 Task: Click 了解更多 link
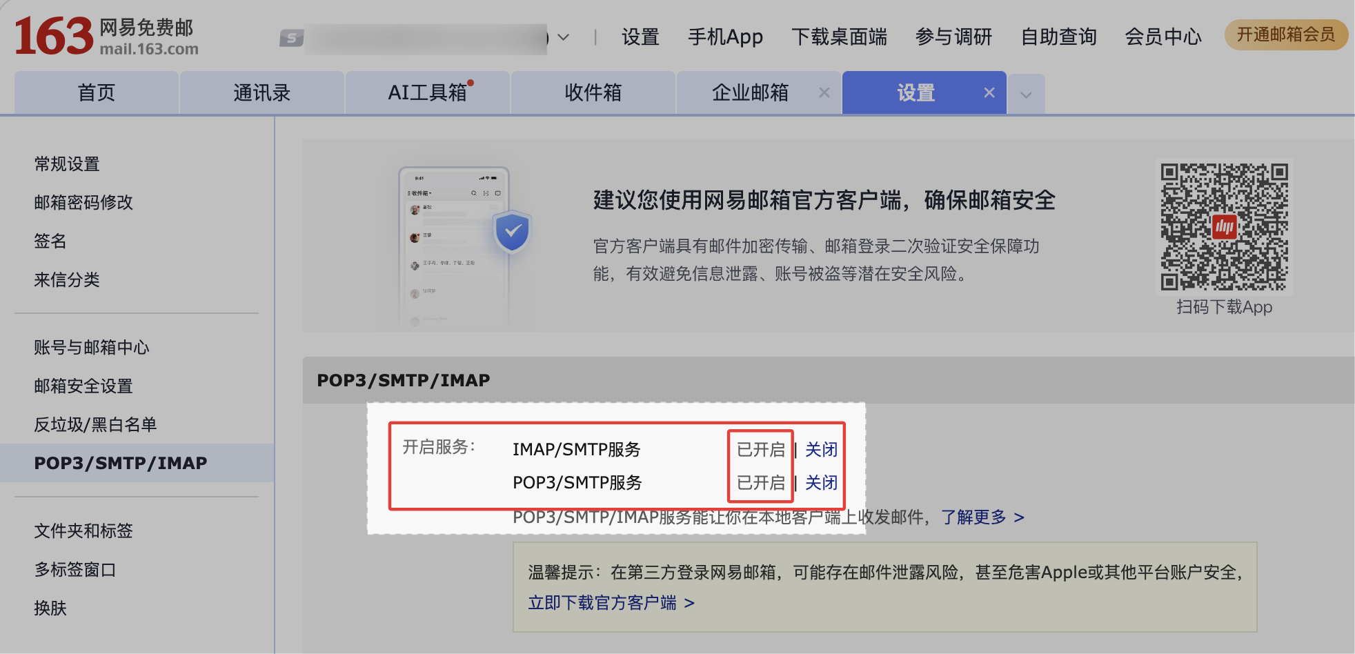click(x=982, y=517)
